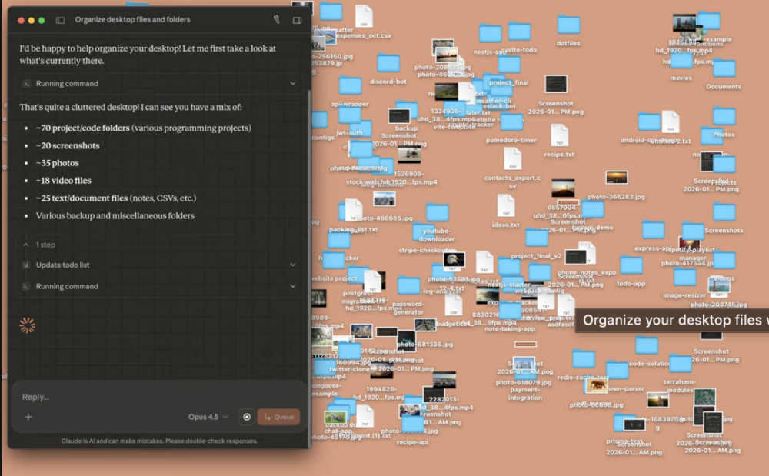Viewport: 769px width, 476px height.
Task: Select the discord-bot folder icon
Action: click(x=388, y=64)
